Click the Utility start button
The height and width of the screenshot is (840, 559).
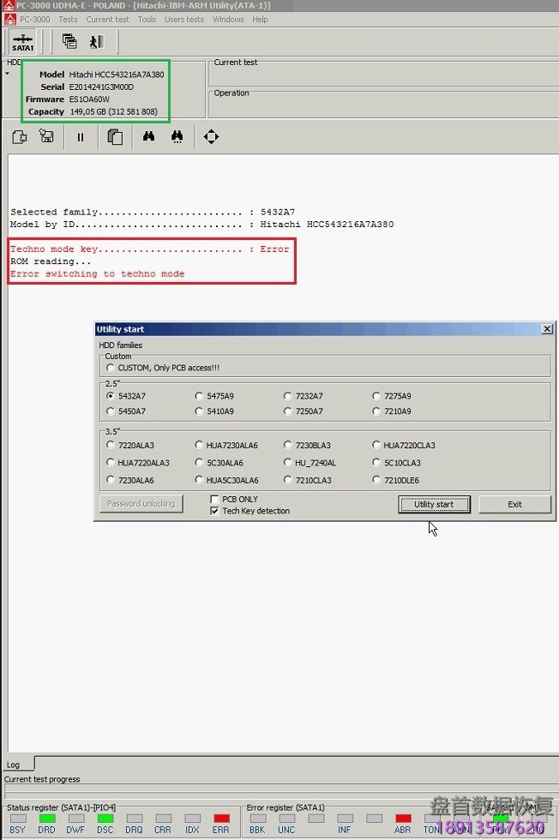click(x=434, y=504)
